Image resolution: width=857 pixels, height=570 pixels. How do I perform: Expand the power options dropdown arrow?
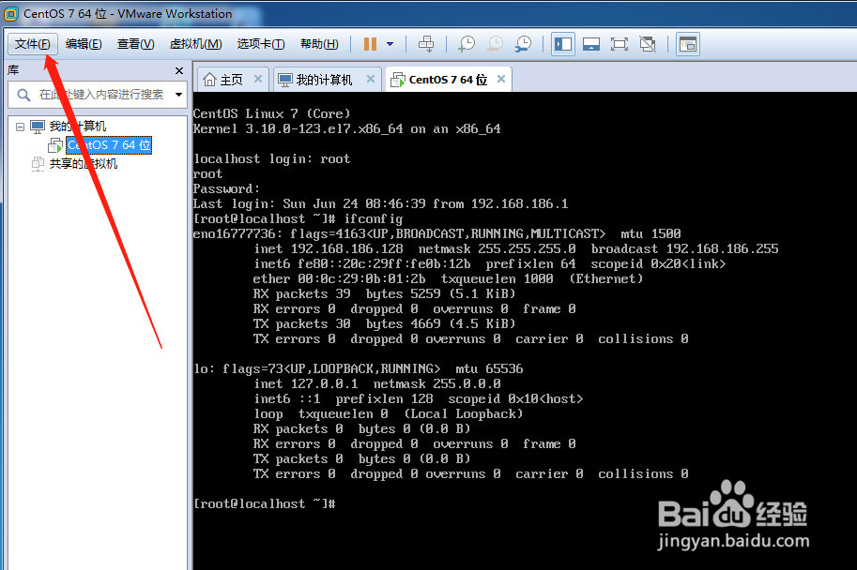pyautogui.click(x=390, y=44)
